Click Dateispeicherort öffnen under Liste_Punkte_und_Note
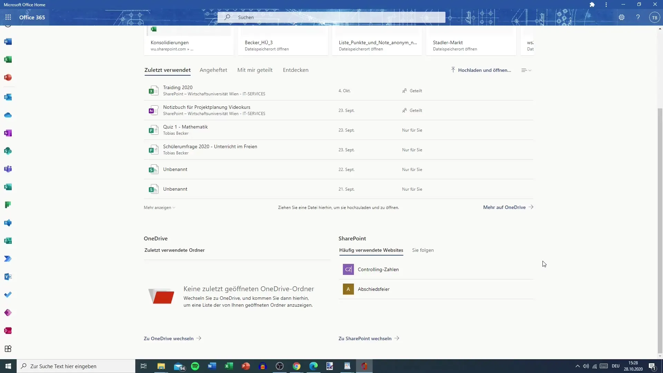Screen dimensions: 663x373 pos(361,49)
